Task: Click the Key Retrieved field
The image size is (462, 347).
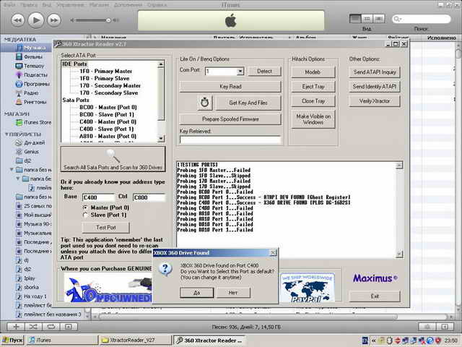Action: tap(230, 140)
